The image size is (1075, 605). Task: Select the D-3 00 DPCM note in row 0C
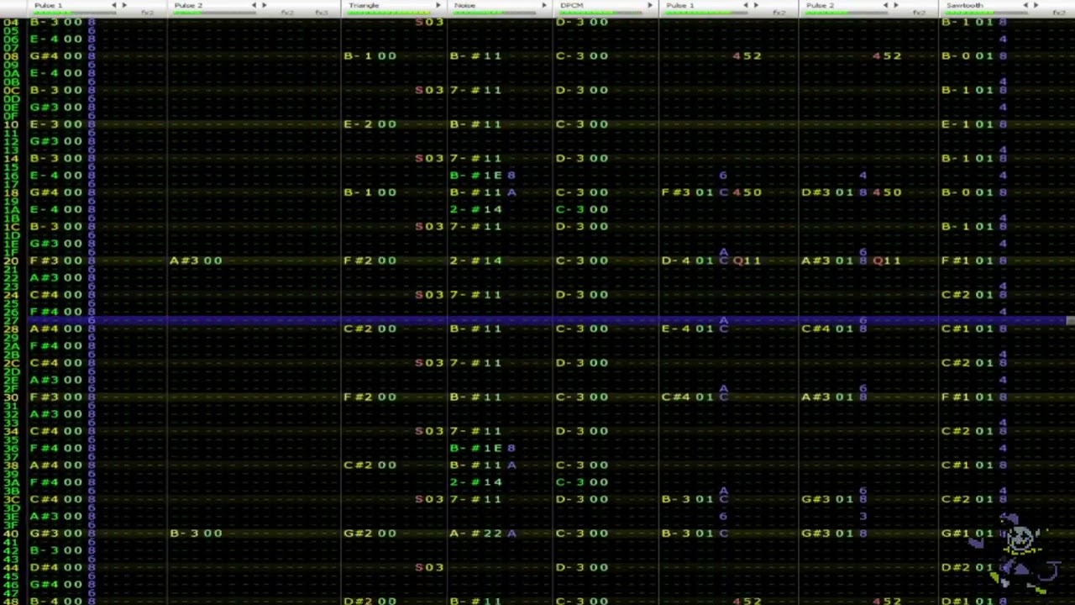582,90
